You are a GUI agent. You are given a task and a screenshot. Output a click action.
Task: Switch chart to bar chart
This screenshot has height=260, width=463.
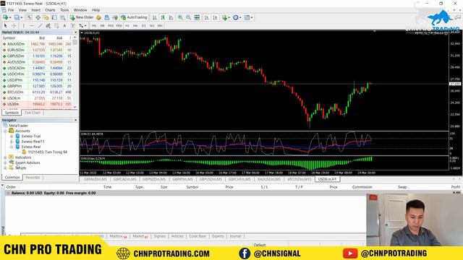(154, 17)
